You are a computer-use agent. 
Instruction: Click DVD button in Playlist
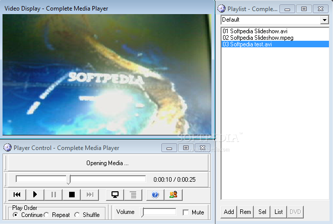(x=295, y=212)
